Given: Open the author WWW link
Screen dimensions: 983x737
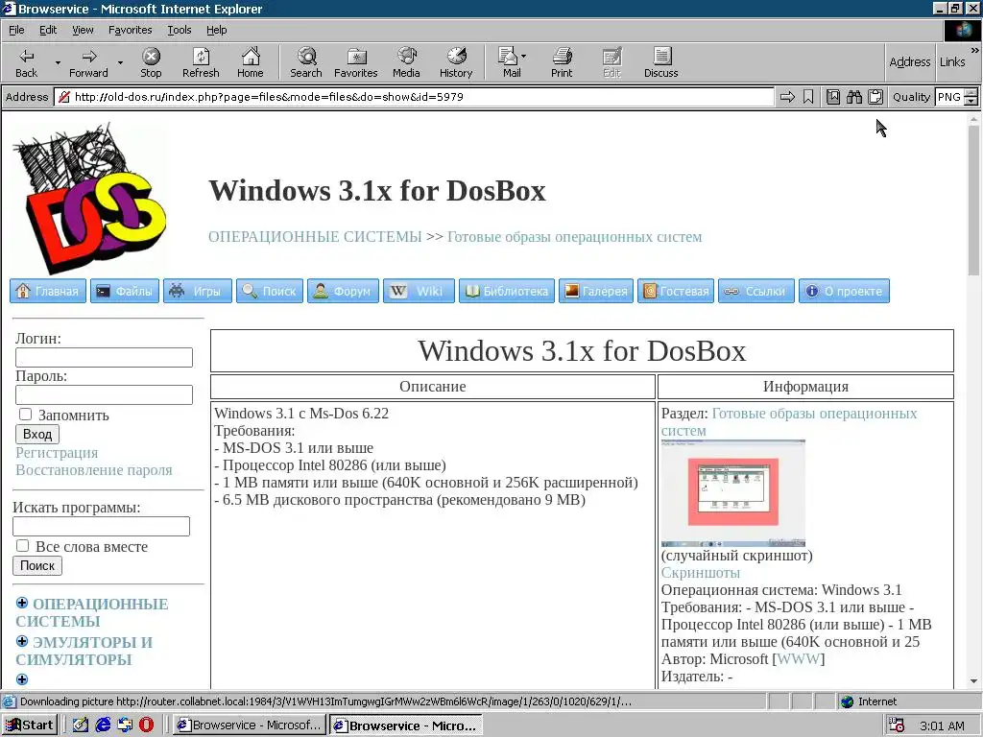Looking at the screenshot, I should (x=798, y=658).
